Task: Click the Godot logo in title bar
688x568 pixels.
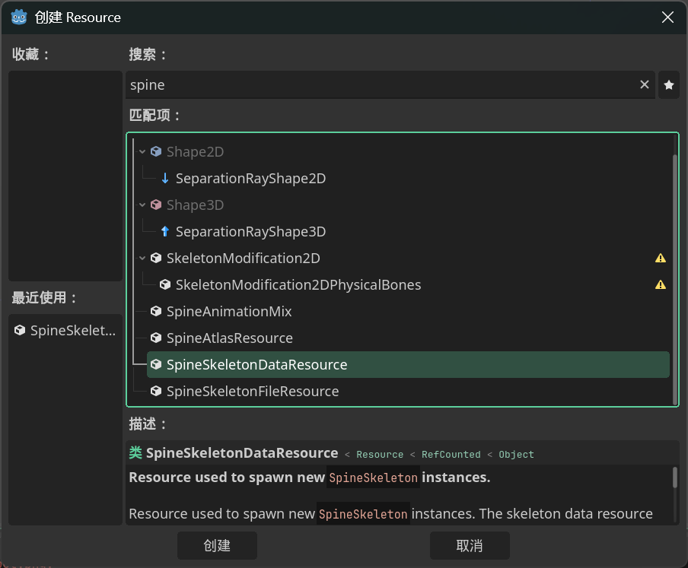Action: point(19,17)
